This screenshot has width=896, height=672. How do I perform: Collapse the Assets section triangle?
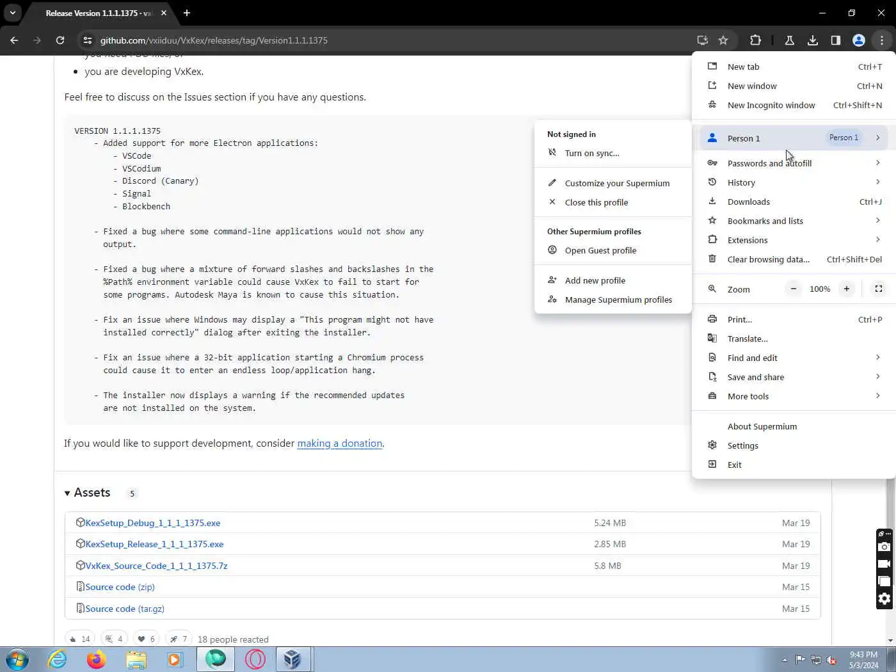[67, 493]
